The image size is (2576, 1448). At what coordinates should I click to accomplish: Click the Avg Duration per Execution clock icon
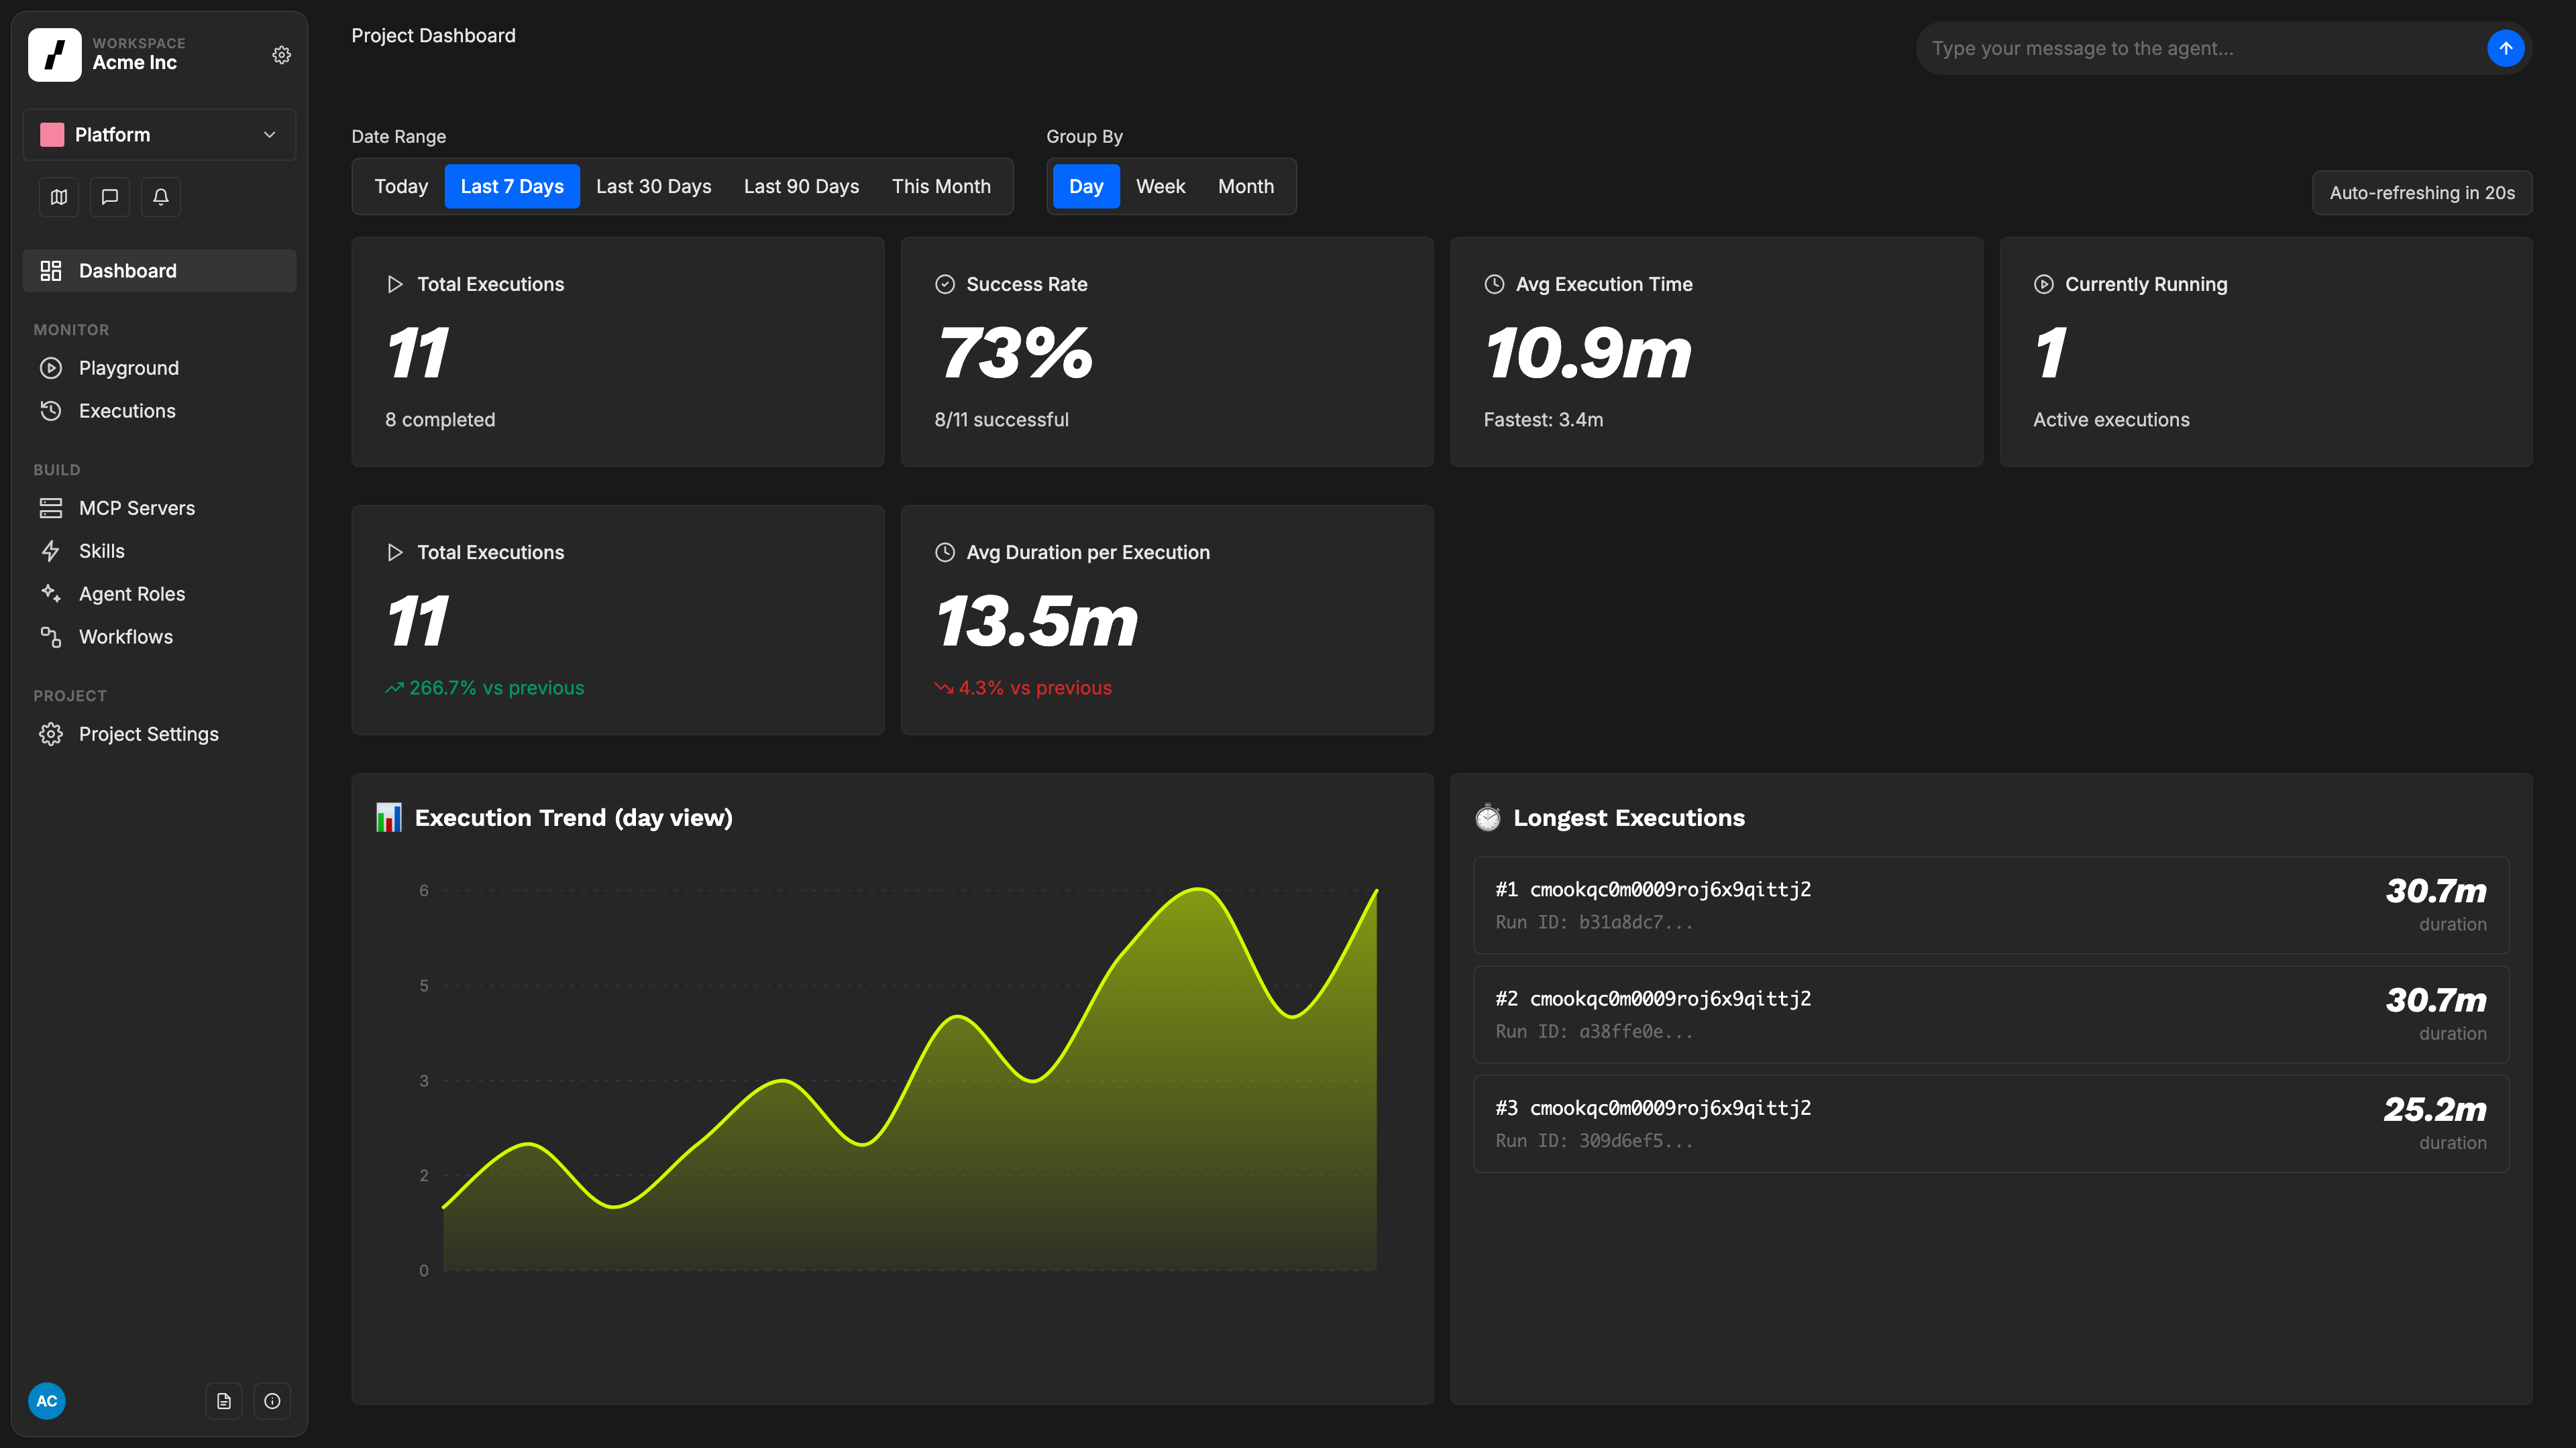click(945, 552)
